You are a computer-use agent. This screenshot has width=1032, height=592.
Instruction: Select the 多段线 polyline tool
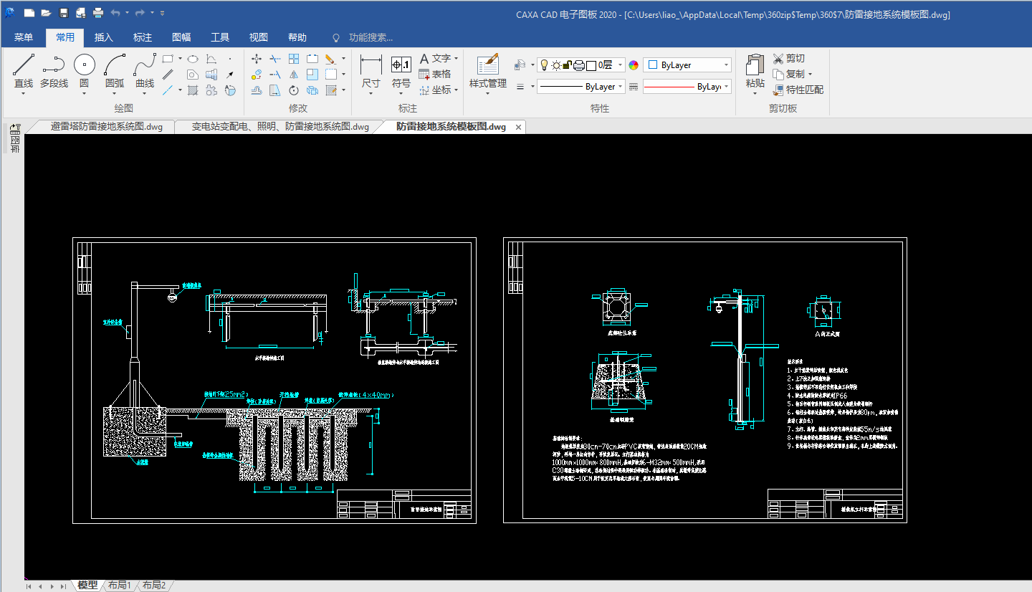tap(54, 72)
